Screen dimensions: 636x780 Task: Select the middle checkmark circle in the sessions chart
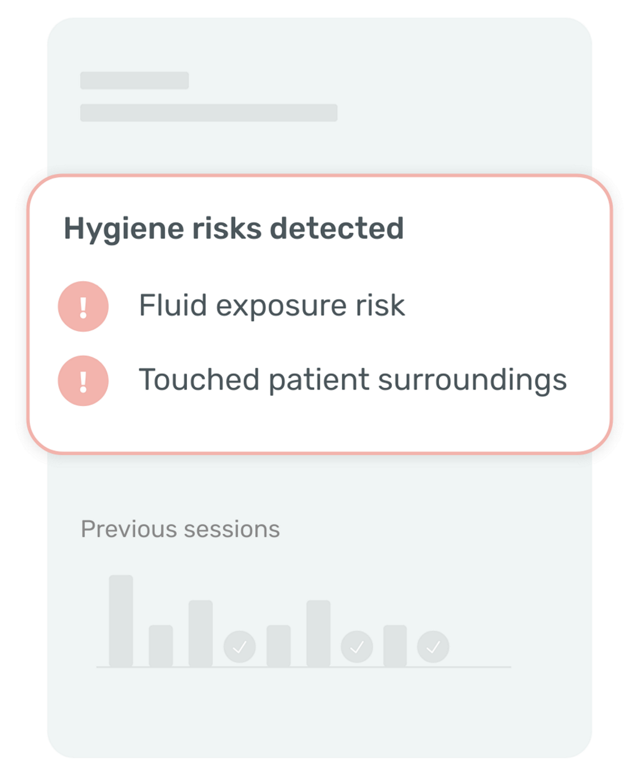pyautogui.click(x=357, y=647)
